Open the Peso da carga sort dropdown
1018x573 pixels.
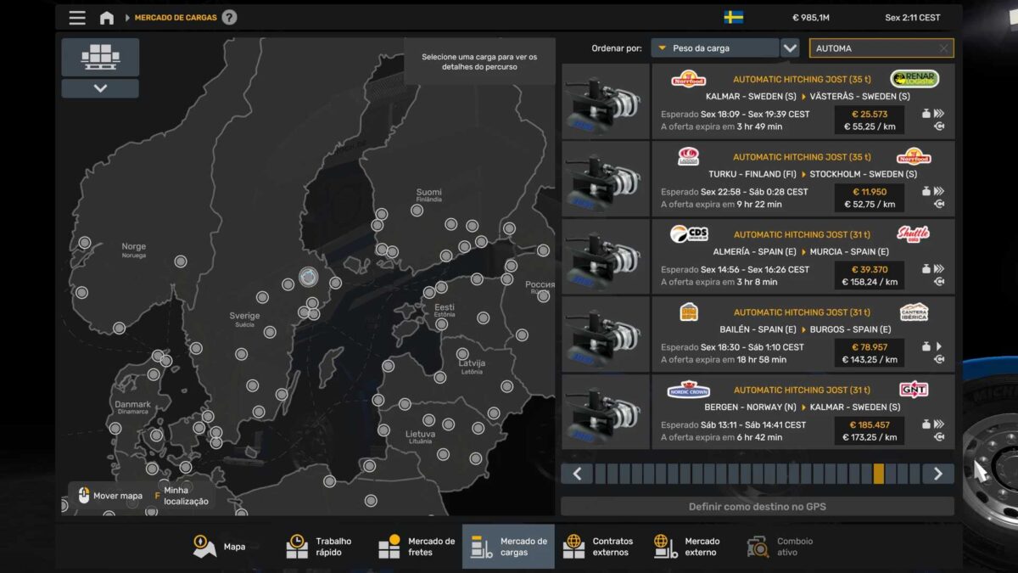point(714,48)
